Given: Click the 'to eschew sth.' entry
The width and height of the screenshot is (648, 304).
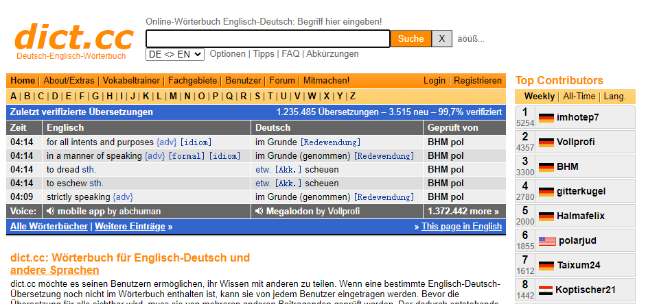Looking at the screenshot, I should click(75, 183).
